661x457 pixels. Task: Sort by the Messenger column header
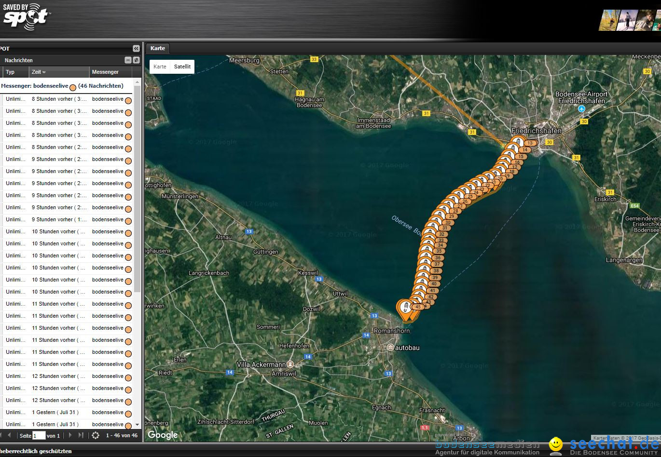pos(110,72)
